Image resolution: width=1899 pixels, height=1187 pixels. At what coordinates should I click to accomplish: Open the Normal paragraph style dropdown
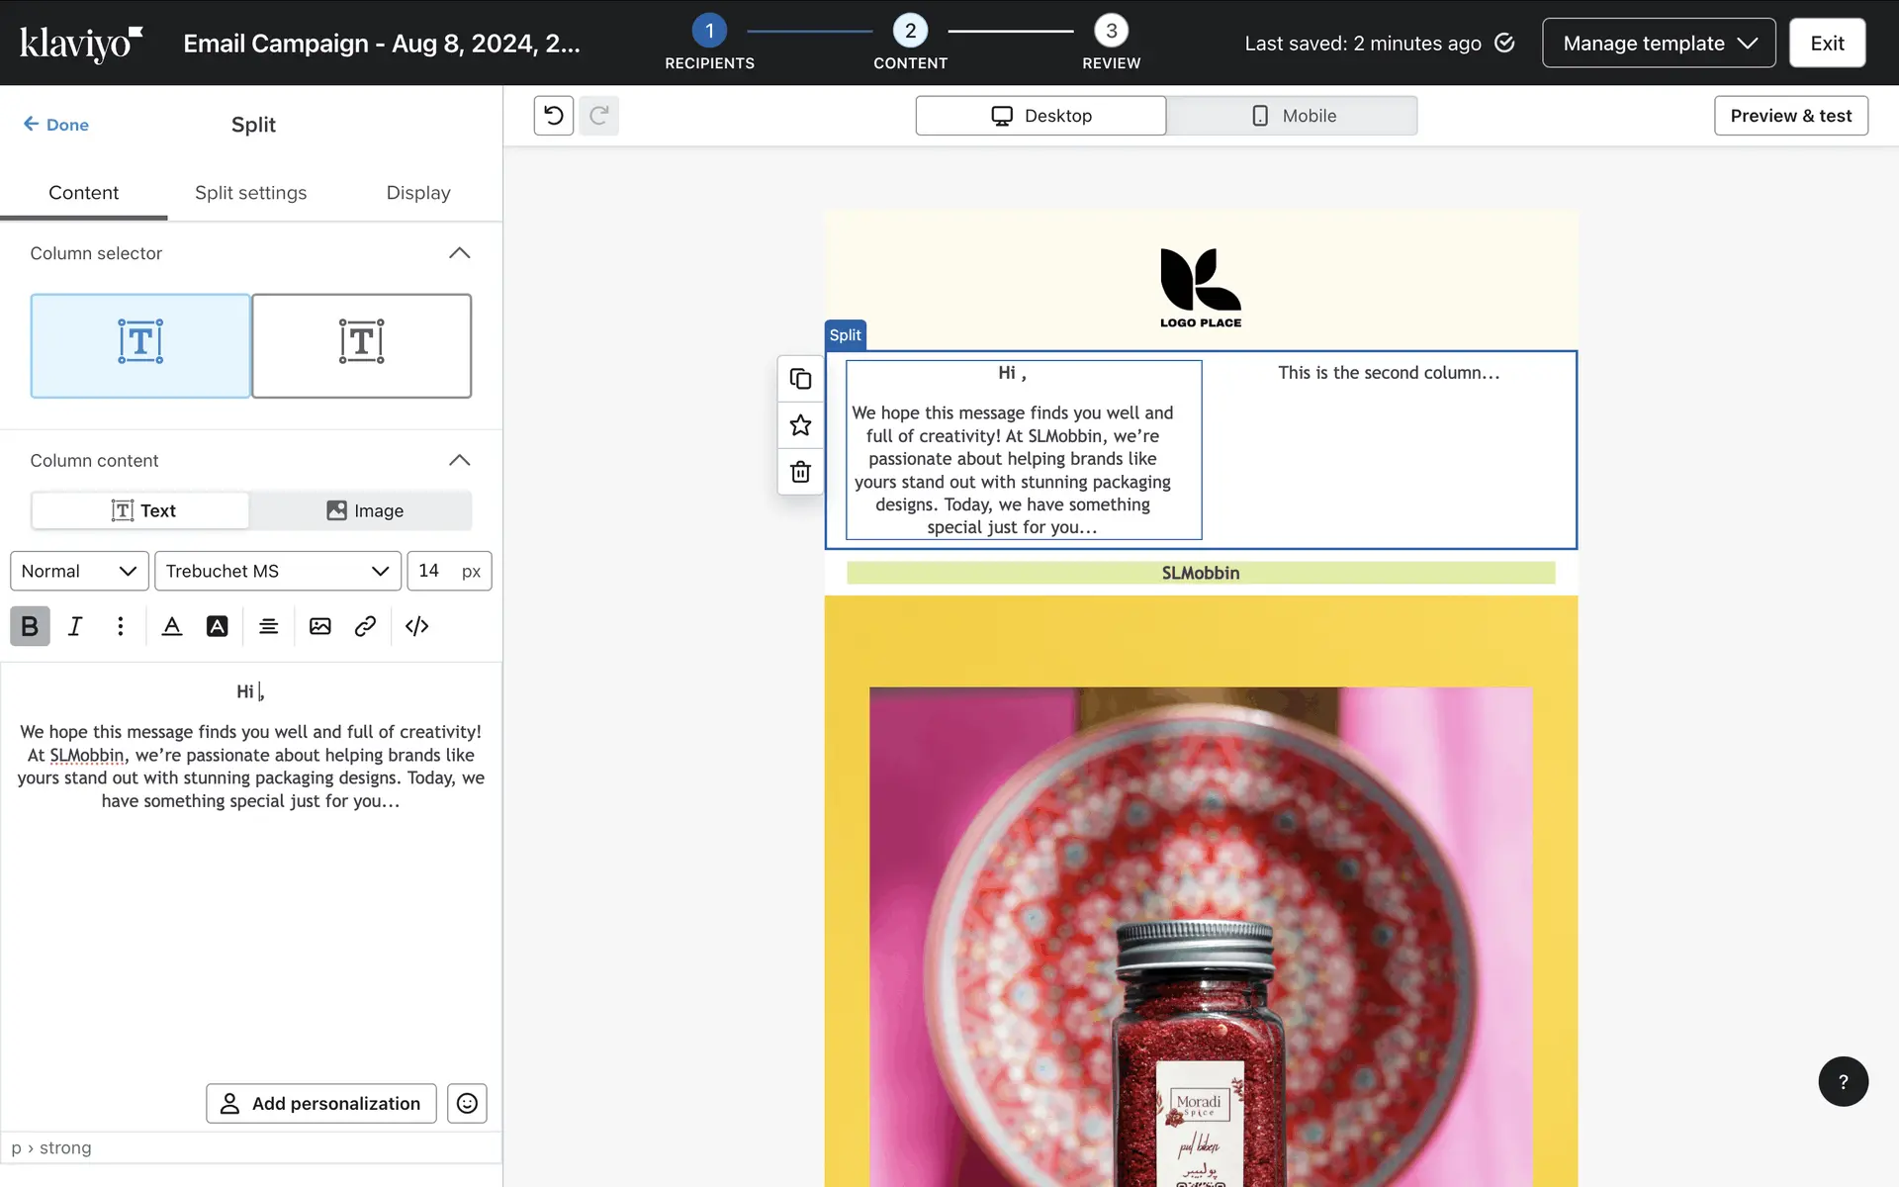pos(79,571)
